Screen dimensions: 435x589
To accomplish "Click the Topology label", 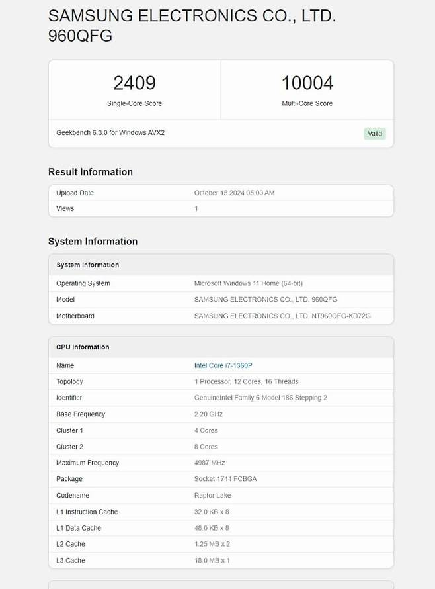I will point(69,381).
